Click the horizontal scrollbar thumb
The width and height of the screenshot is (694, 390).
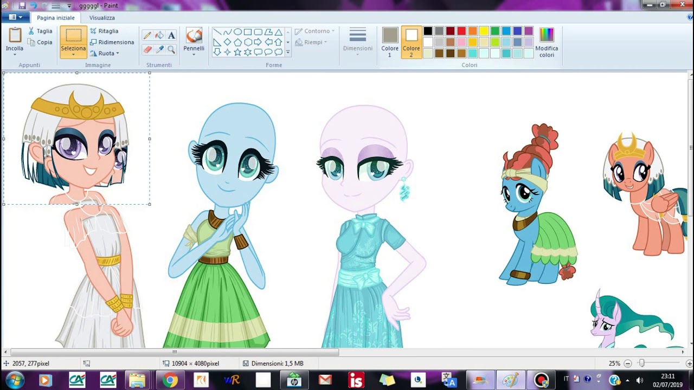(x=175, y=352)
